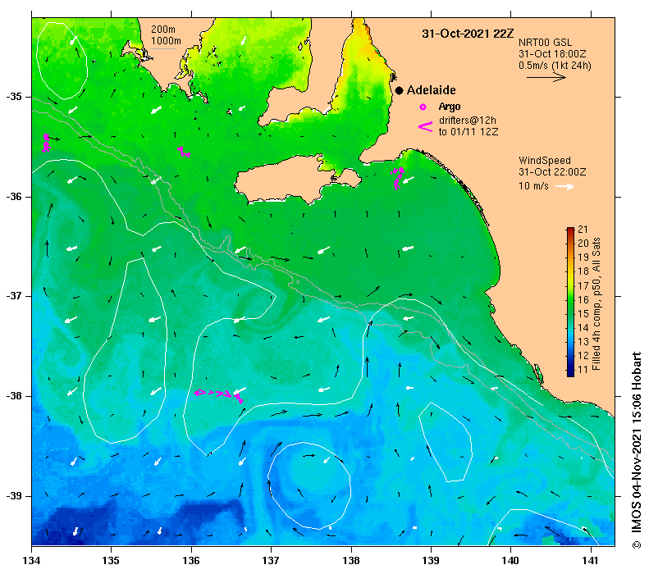Click the 'WindSpeed' legend heading
The height and width of the screenshot is (574, 649).
coord(545,161)
